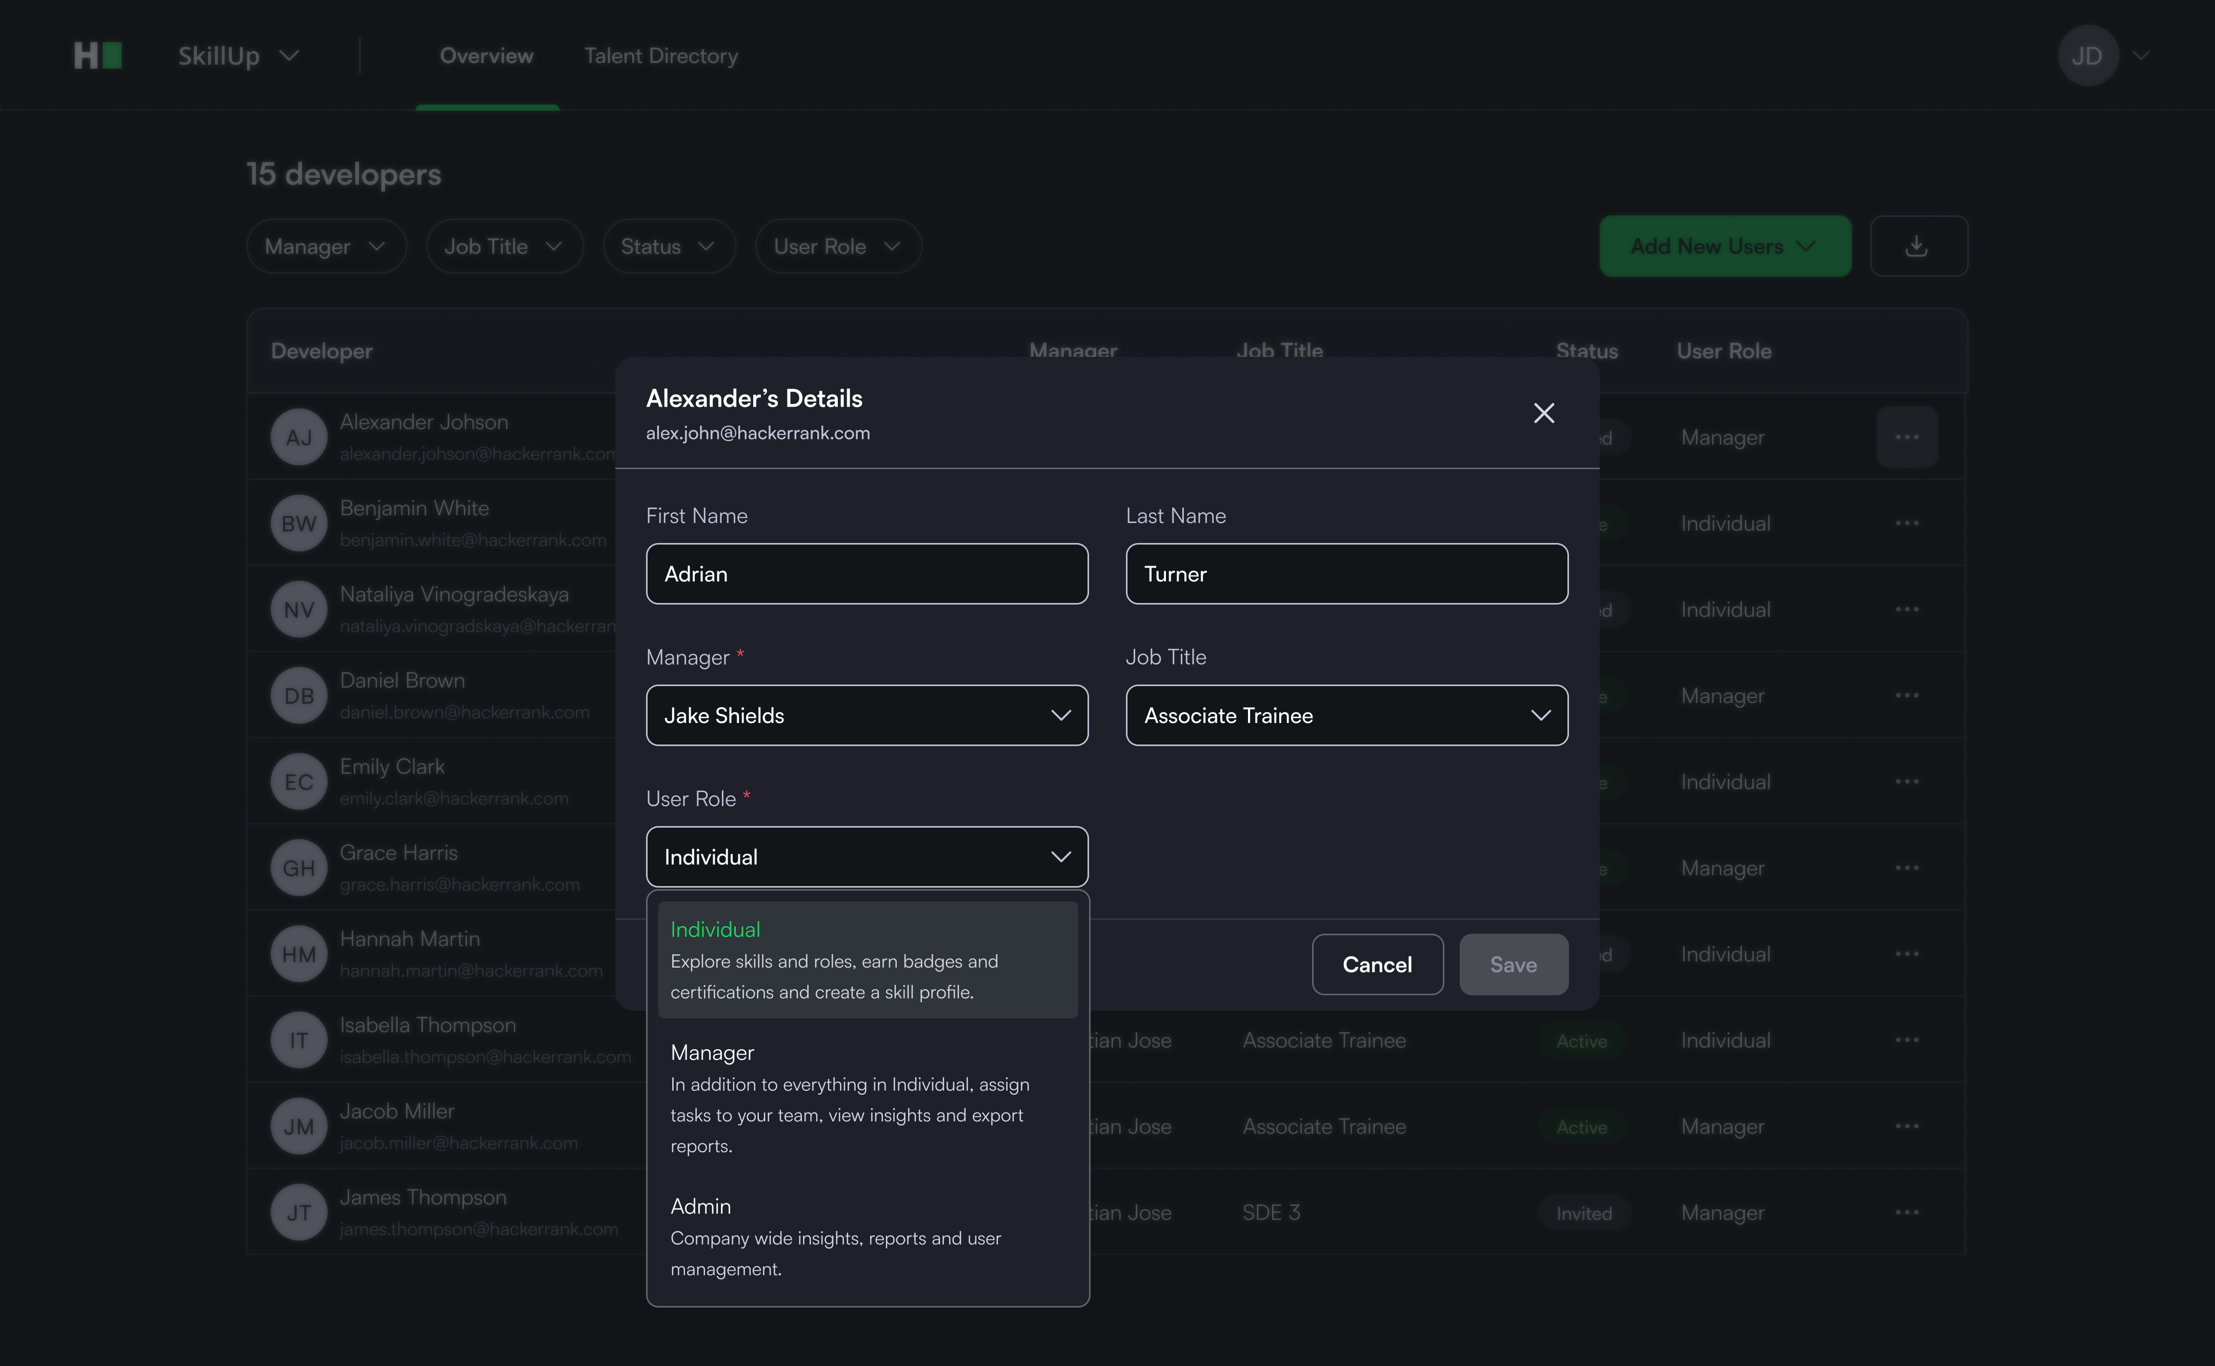The height and width of the screenshot is (1366, 2215).
Task: Click Emily Clark's EC avatar
Action: (x=299, y=782)
